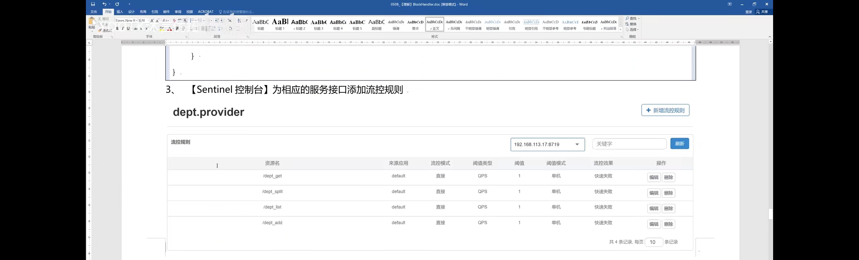Screen dimensions: 859x260
Task: Click the Tell me what you want to do box
Action: click(237, 12)
